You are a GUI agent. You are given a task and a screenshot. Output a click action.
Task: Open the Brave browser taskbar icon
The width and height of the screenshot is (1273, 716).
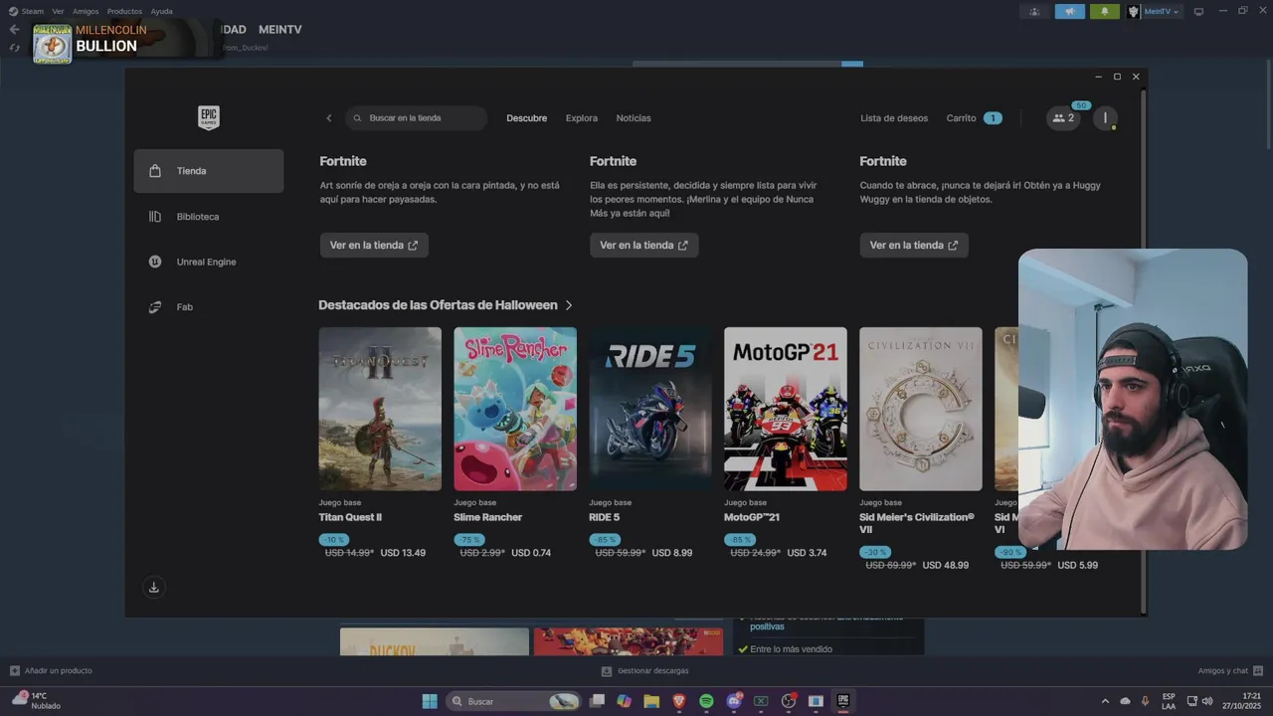click(679, 701)
